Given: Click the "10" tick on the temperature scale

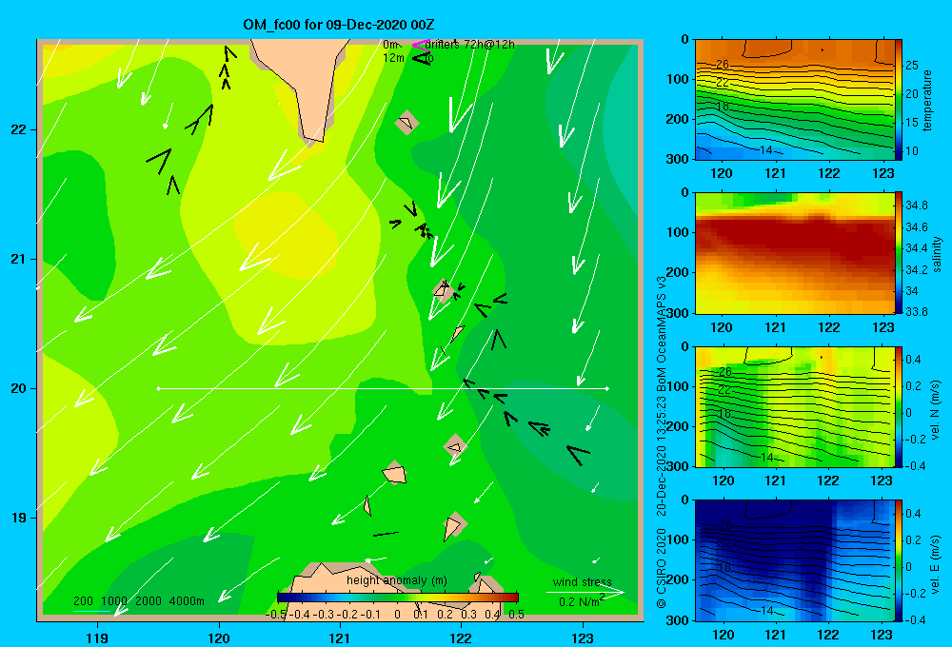Looking at the screenshot, I should 912,151.
